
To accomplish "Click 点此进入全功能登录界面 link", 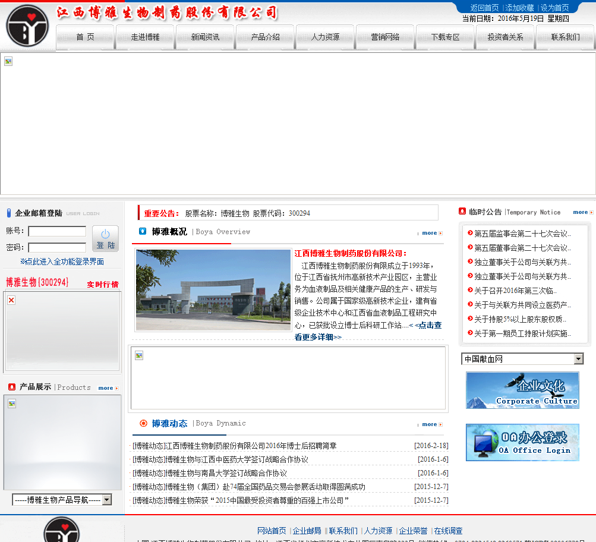I will [62, 261].
